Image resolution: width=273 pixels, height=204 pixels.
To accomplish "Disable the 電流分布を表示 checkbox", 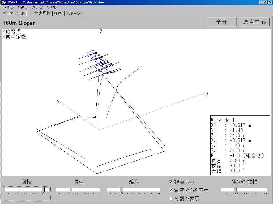I will pyautogui.click(x=170, y=190).
